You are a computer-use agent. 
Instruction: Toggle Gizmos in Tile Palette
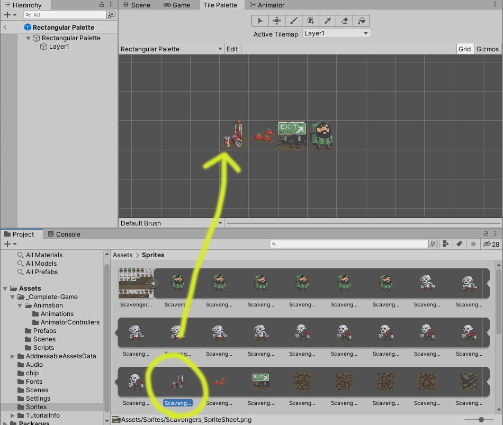click(x=487, y=49)
